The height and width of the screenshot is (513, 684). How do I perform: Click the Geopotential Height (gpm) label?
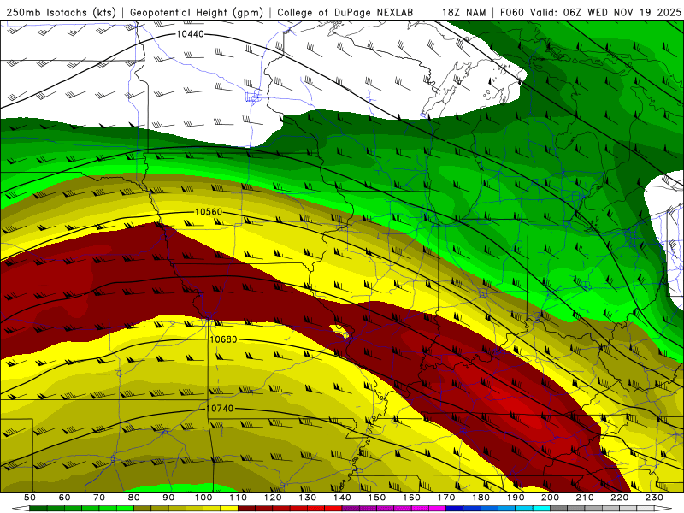(x=197, y=12)
